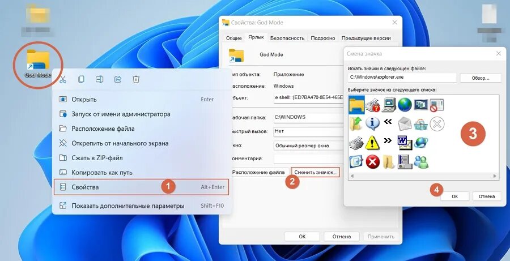Choose the grey circled X icon
This screenshot has height=261, width=510.
pyautogui.click(x=437, y=124)
